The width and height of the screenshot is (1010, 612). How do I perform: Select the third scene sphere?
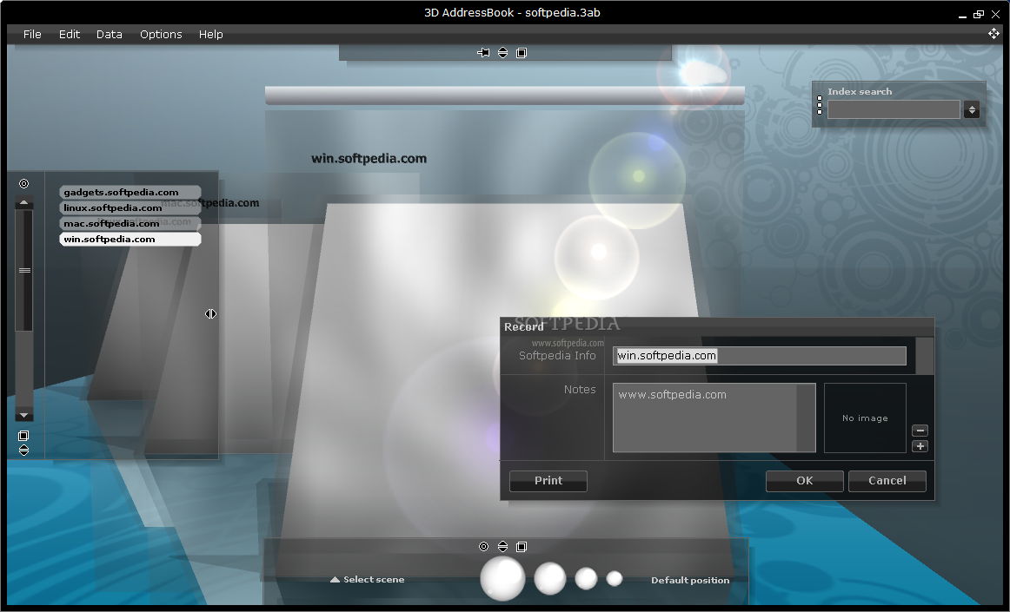[586, 578]
